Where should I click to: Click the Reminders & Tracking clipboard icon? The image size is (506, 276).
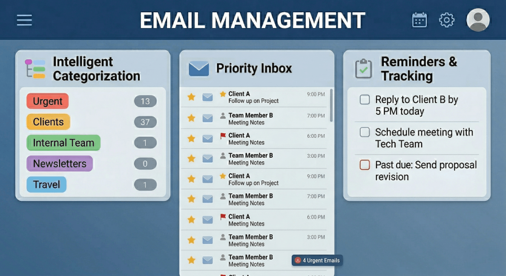click(x=363, y=69)
